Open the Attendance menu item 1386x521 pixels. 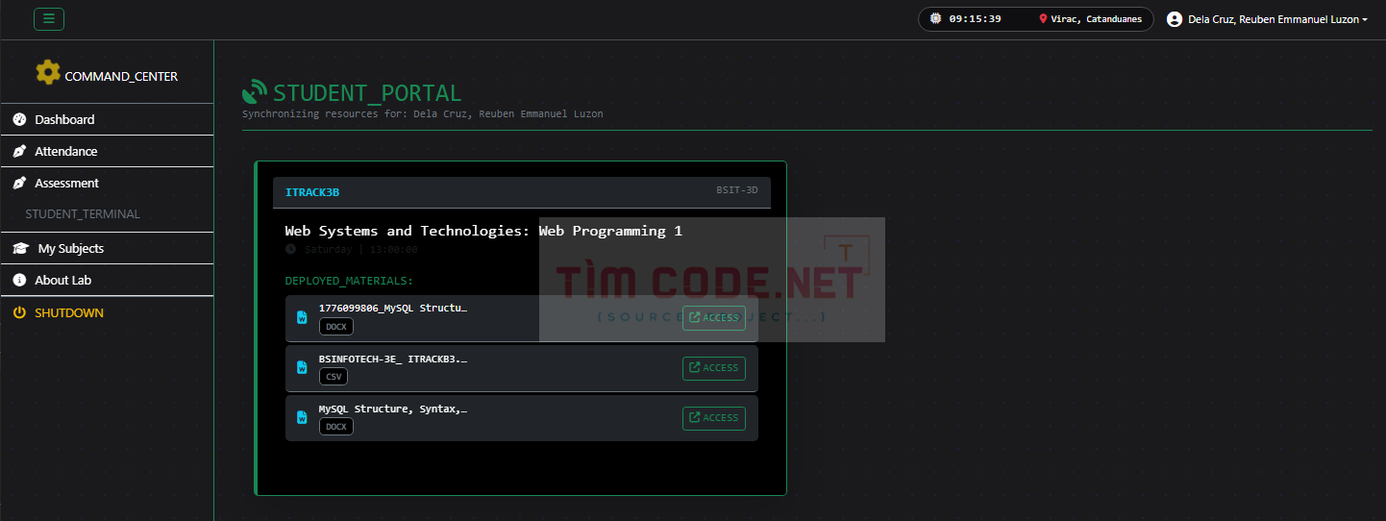coord(107,151)
